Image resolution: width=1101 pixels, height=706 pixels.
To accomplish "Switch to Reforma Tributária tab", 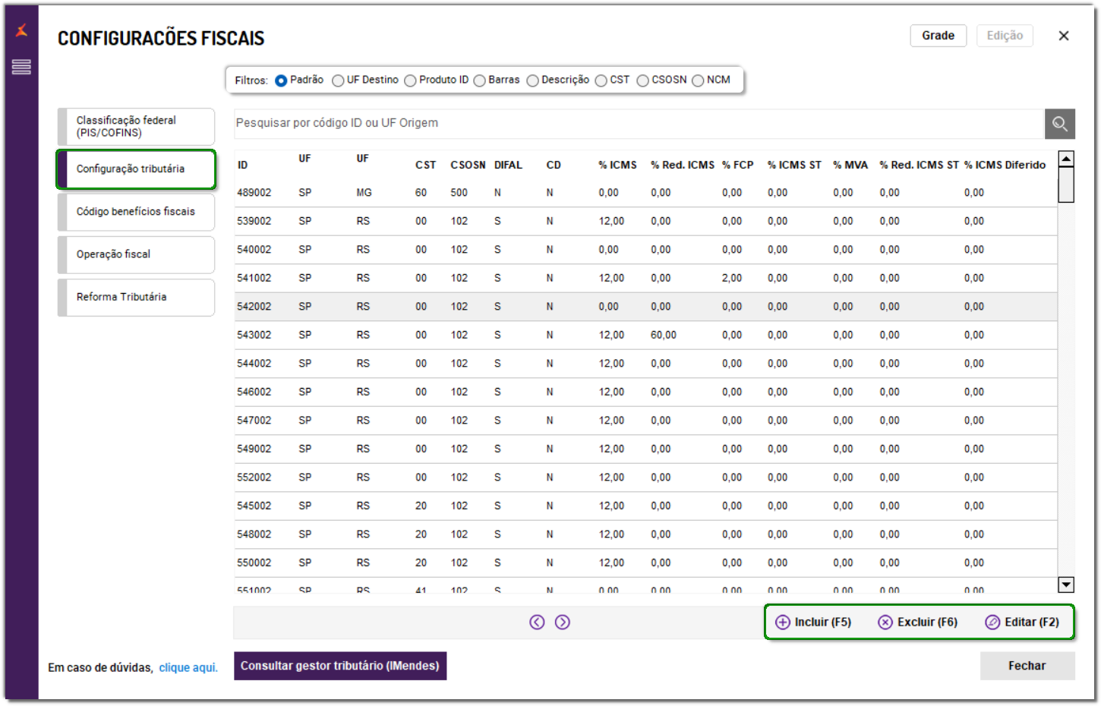I will 137,298.
